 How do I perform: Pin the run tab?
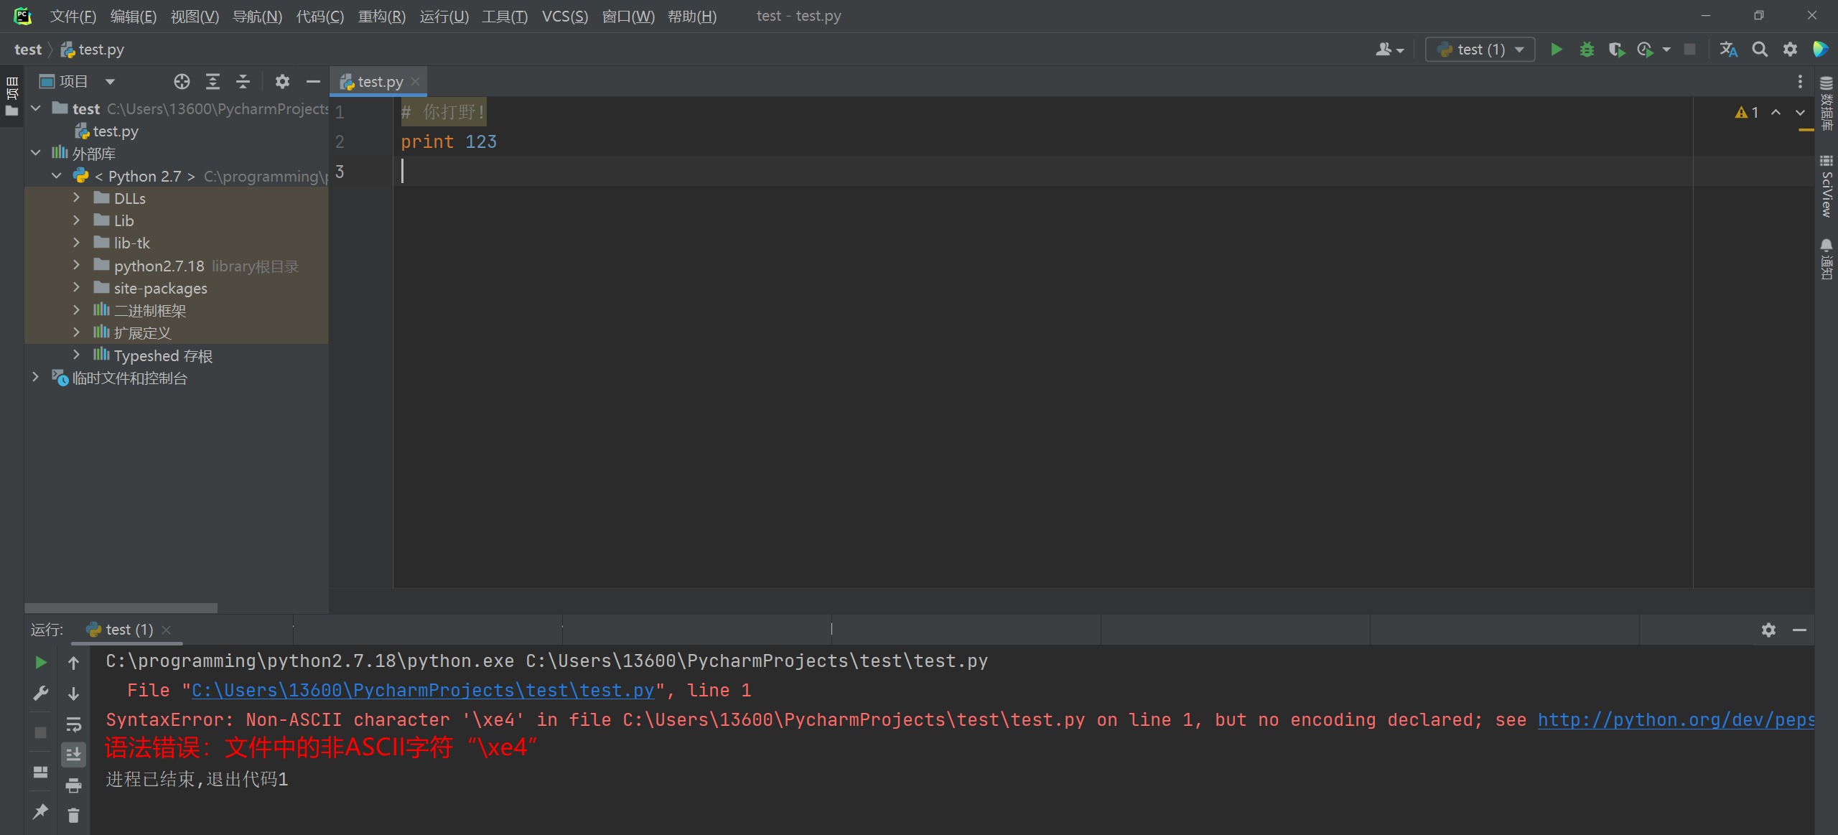[41, 811]
